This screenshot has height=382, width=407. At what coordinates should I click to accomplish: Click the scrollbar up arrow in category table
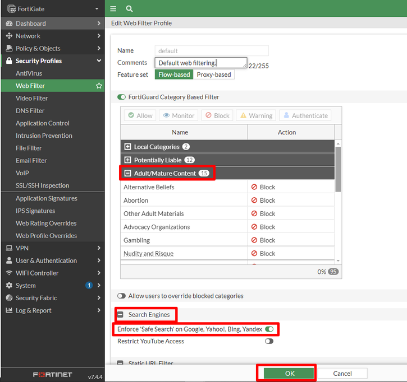(x=338, y=143)
